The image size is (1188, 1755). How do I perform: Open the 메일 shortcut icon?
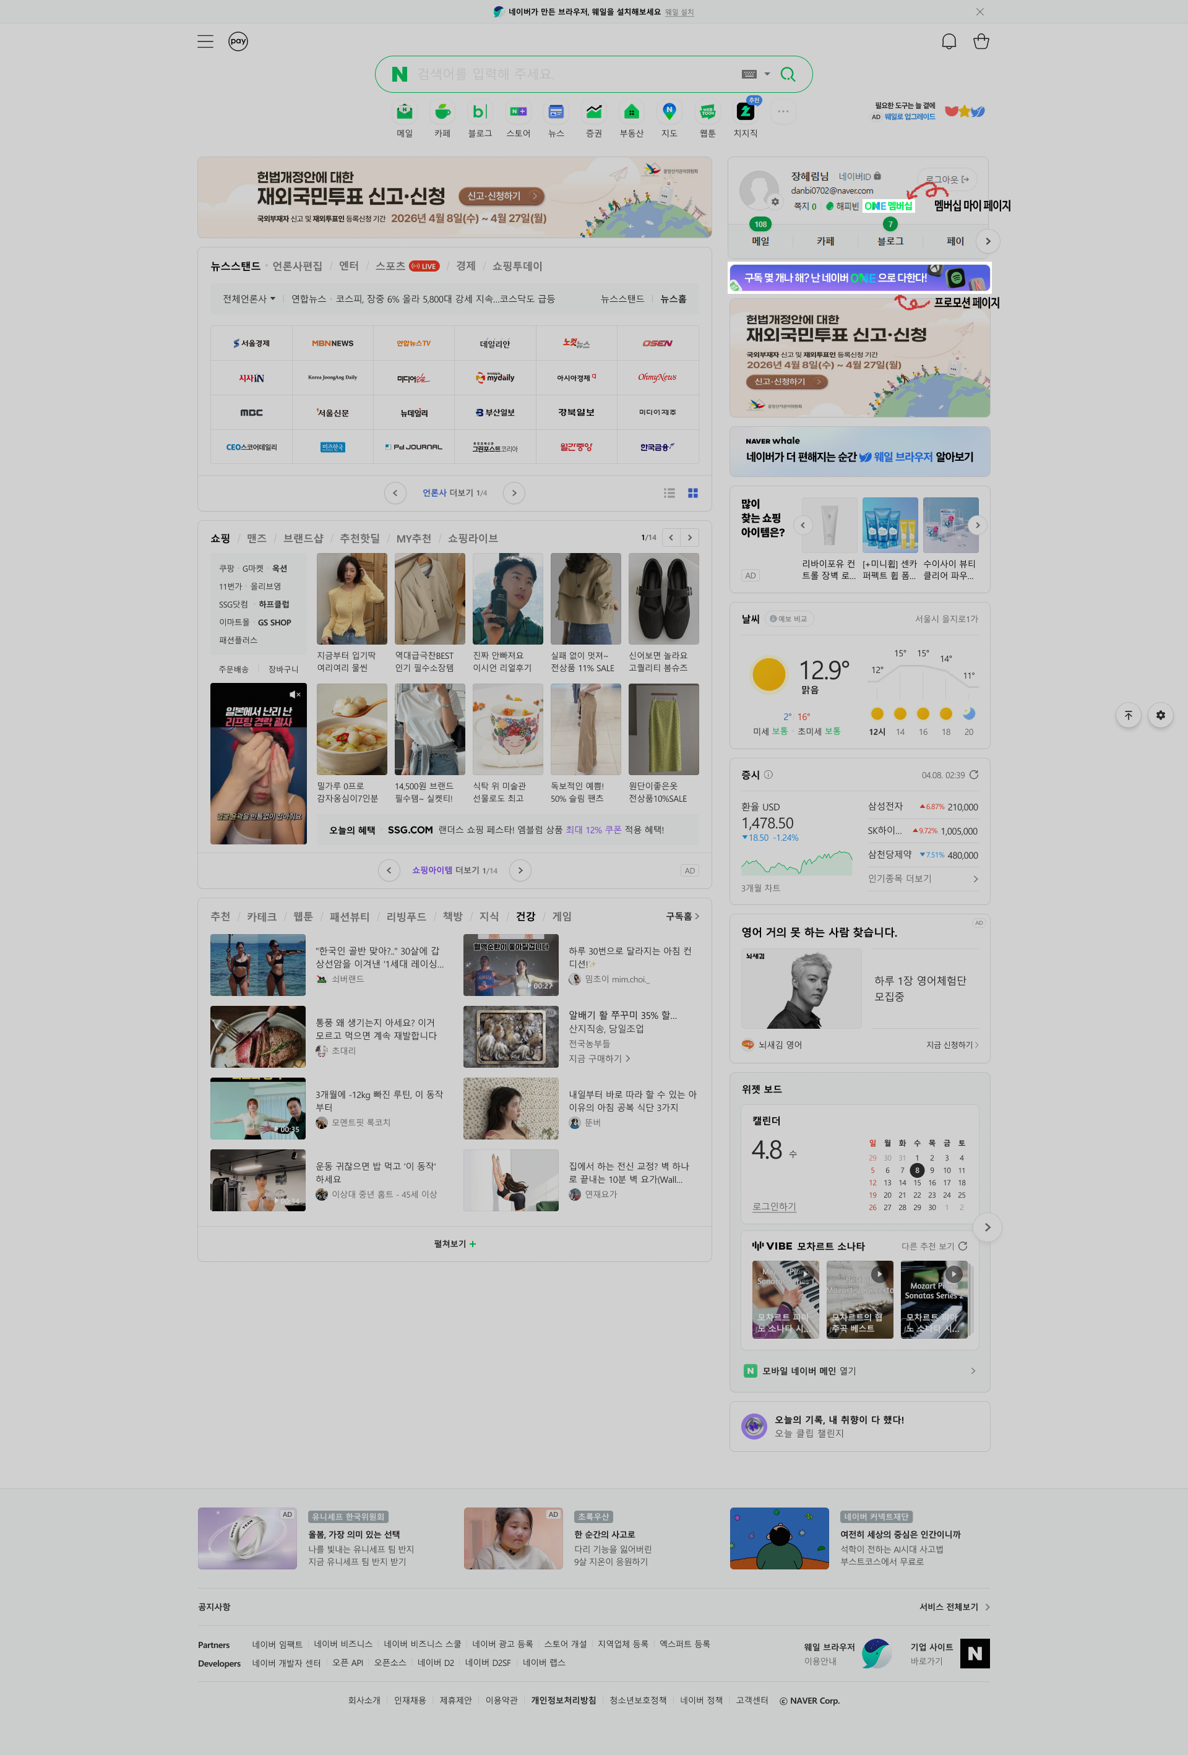405,112
